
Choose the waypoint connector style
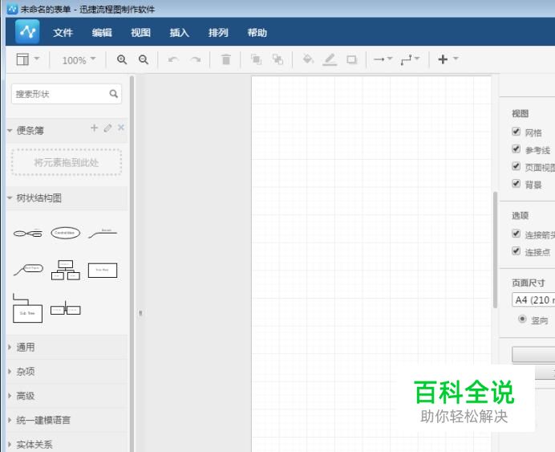tap(410, 59)
